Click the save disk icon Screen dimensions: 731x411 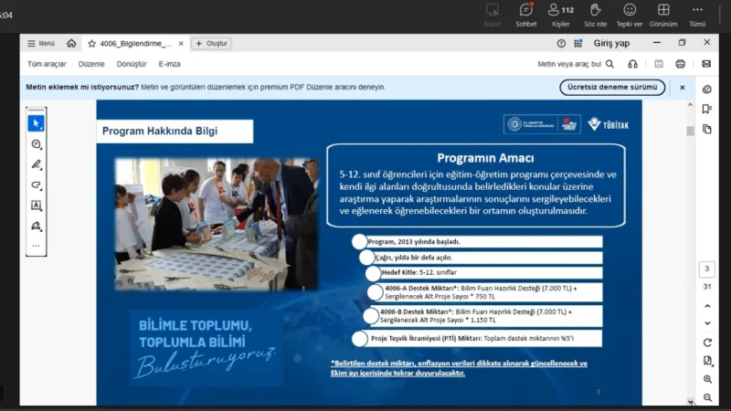(659, 64)
